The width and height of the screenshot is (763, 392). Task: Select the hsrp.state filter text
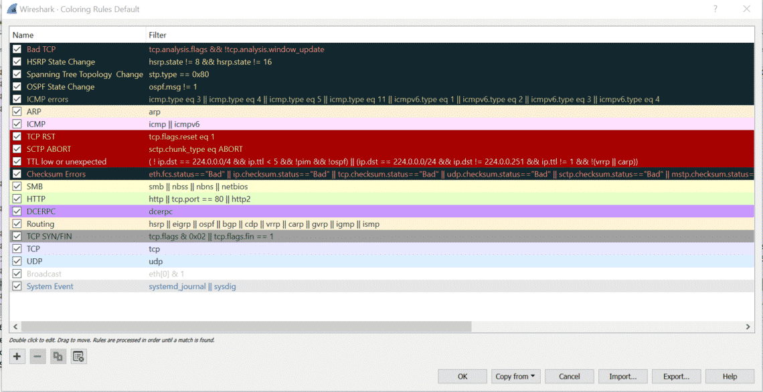click(210, 62)
